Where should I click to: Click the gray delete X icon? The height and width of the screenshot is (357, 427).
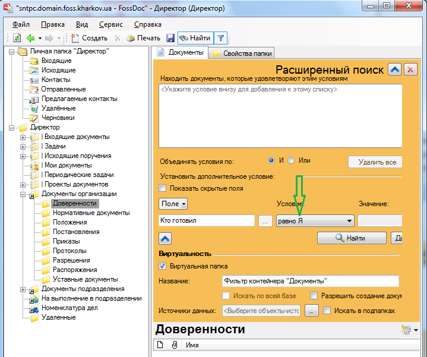(118, 38)
